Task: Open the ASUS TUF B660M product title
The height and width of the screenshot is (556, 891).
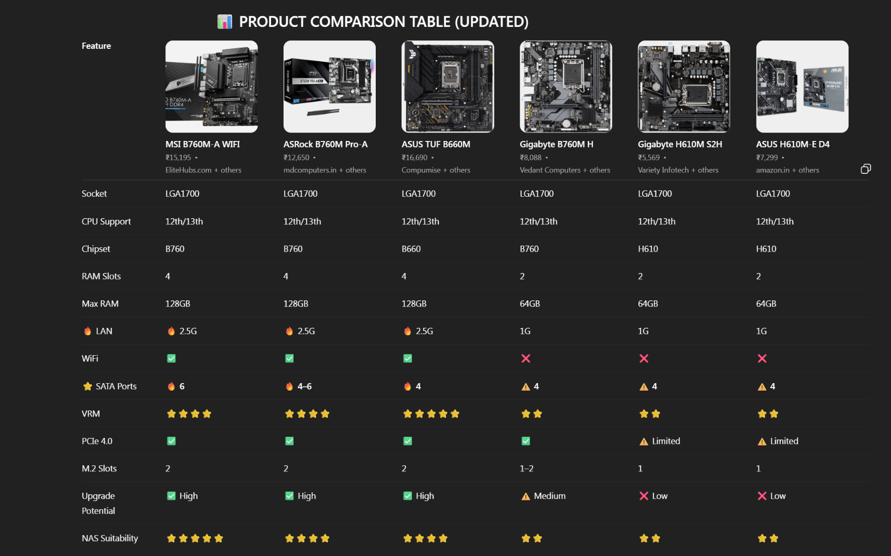Action: click(x=436, y=144)
